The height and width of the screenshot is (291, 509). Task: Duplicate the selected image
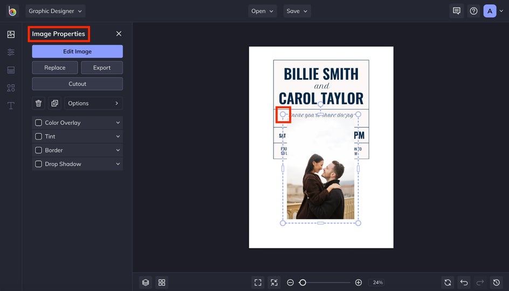click(54, 103)
